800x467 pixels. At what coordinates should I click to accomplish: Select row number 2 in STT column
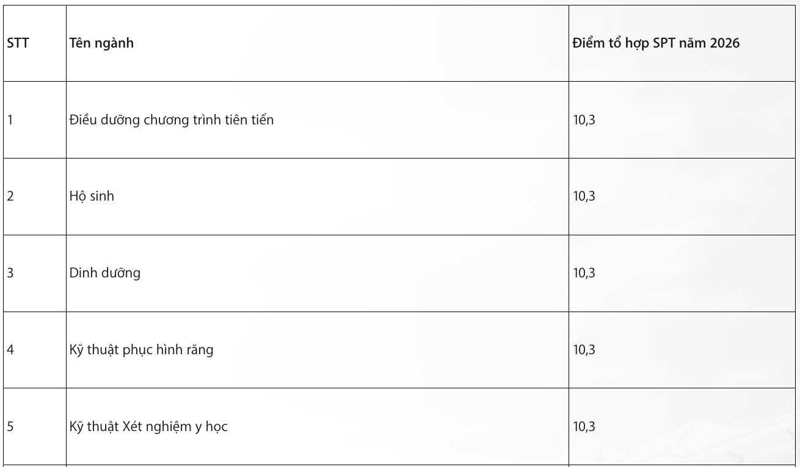10,197
